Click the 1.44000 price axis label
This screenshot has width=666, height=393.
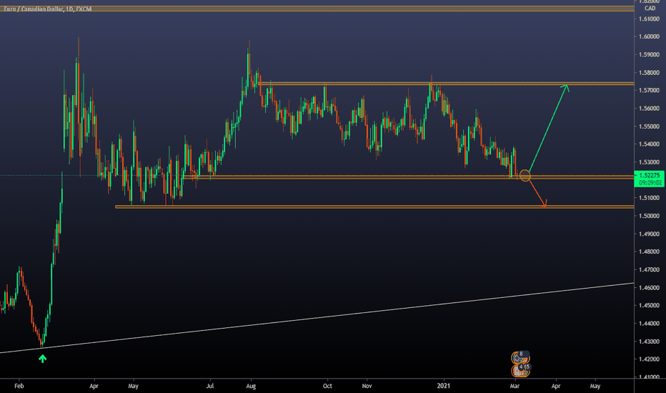click(649, 323)
